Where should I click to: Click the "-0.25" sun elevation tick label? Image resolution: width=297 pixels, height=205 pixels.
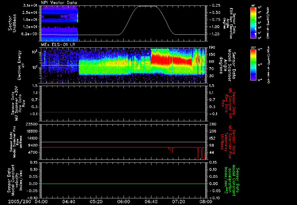pos(215,5)
